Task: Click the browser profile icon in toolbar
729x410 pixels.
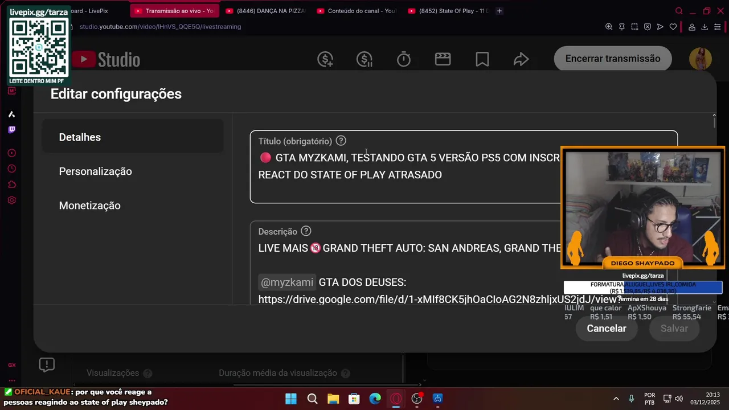Action: 691,27
